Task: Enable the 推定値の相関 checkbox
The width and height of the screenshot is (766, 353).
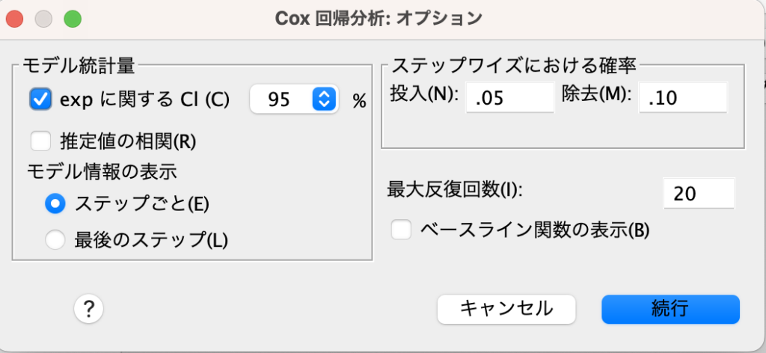Action: click(40, 141)
